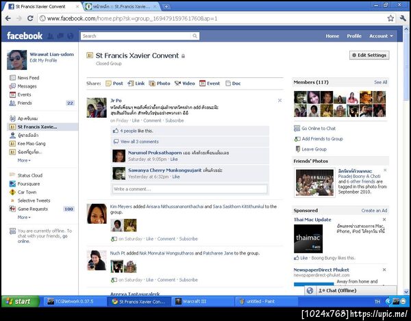Select St Francis Xavie... group in sidebar
This screenshot has width=411, height=321.
[x=42, y=127]
